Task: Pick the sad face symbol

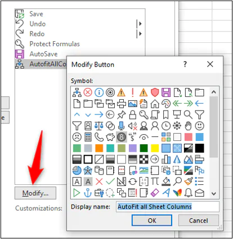Action: pos(77,137)
